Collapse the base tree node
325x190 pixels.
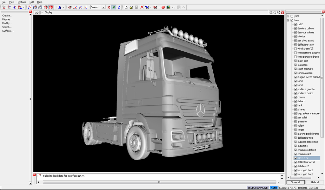coord(288,20)
